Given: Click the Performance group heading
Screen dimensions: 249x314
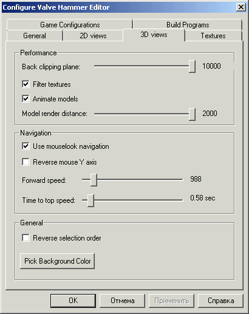Looking at the screenshot, I should point(38,53).
